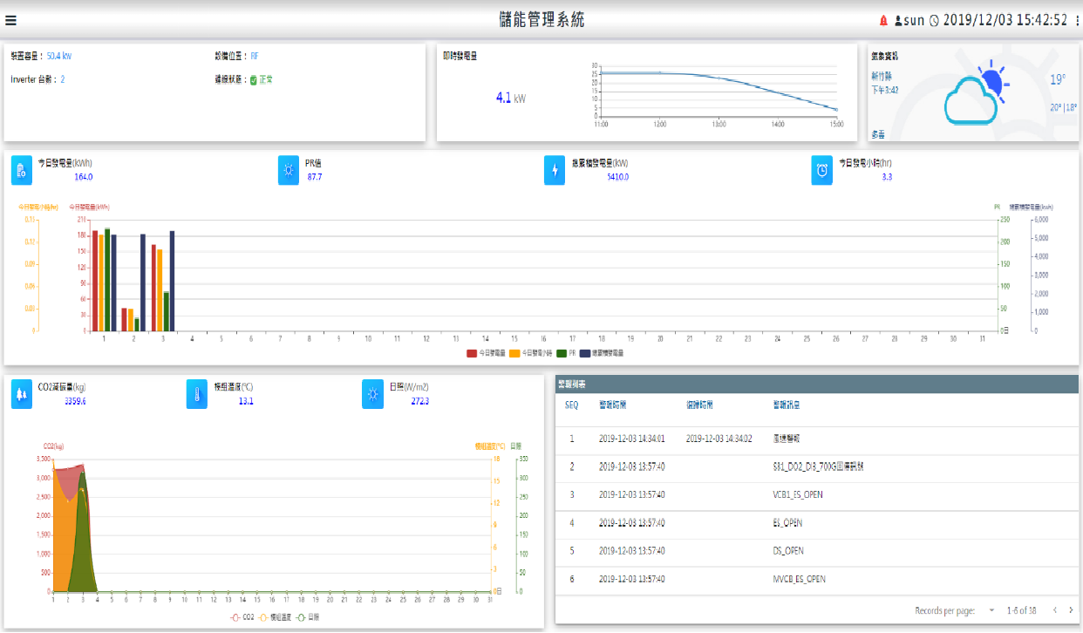Screen dimensions: 1083x633
Task: Go to previous page of alarm list
Action: coord(1054,610)
